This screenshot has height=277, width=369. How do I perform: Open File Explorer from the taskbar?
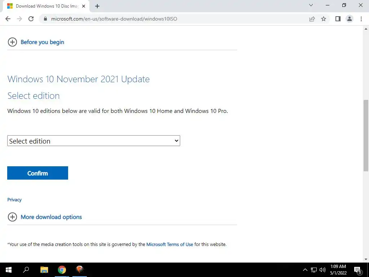(x=44, y=270)
